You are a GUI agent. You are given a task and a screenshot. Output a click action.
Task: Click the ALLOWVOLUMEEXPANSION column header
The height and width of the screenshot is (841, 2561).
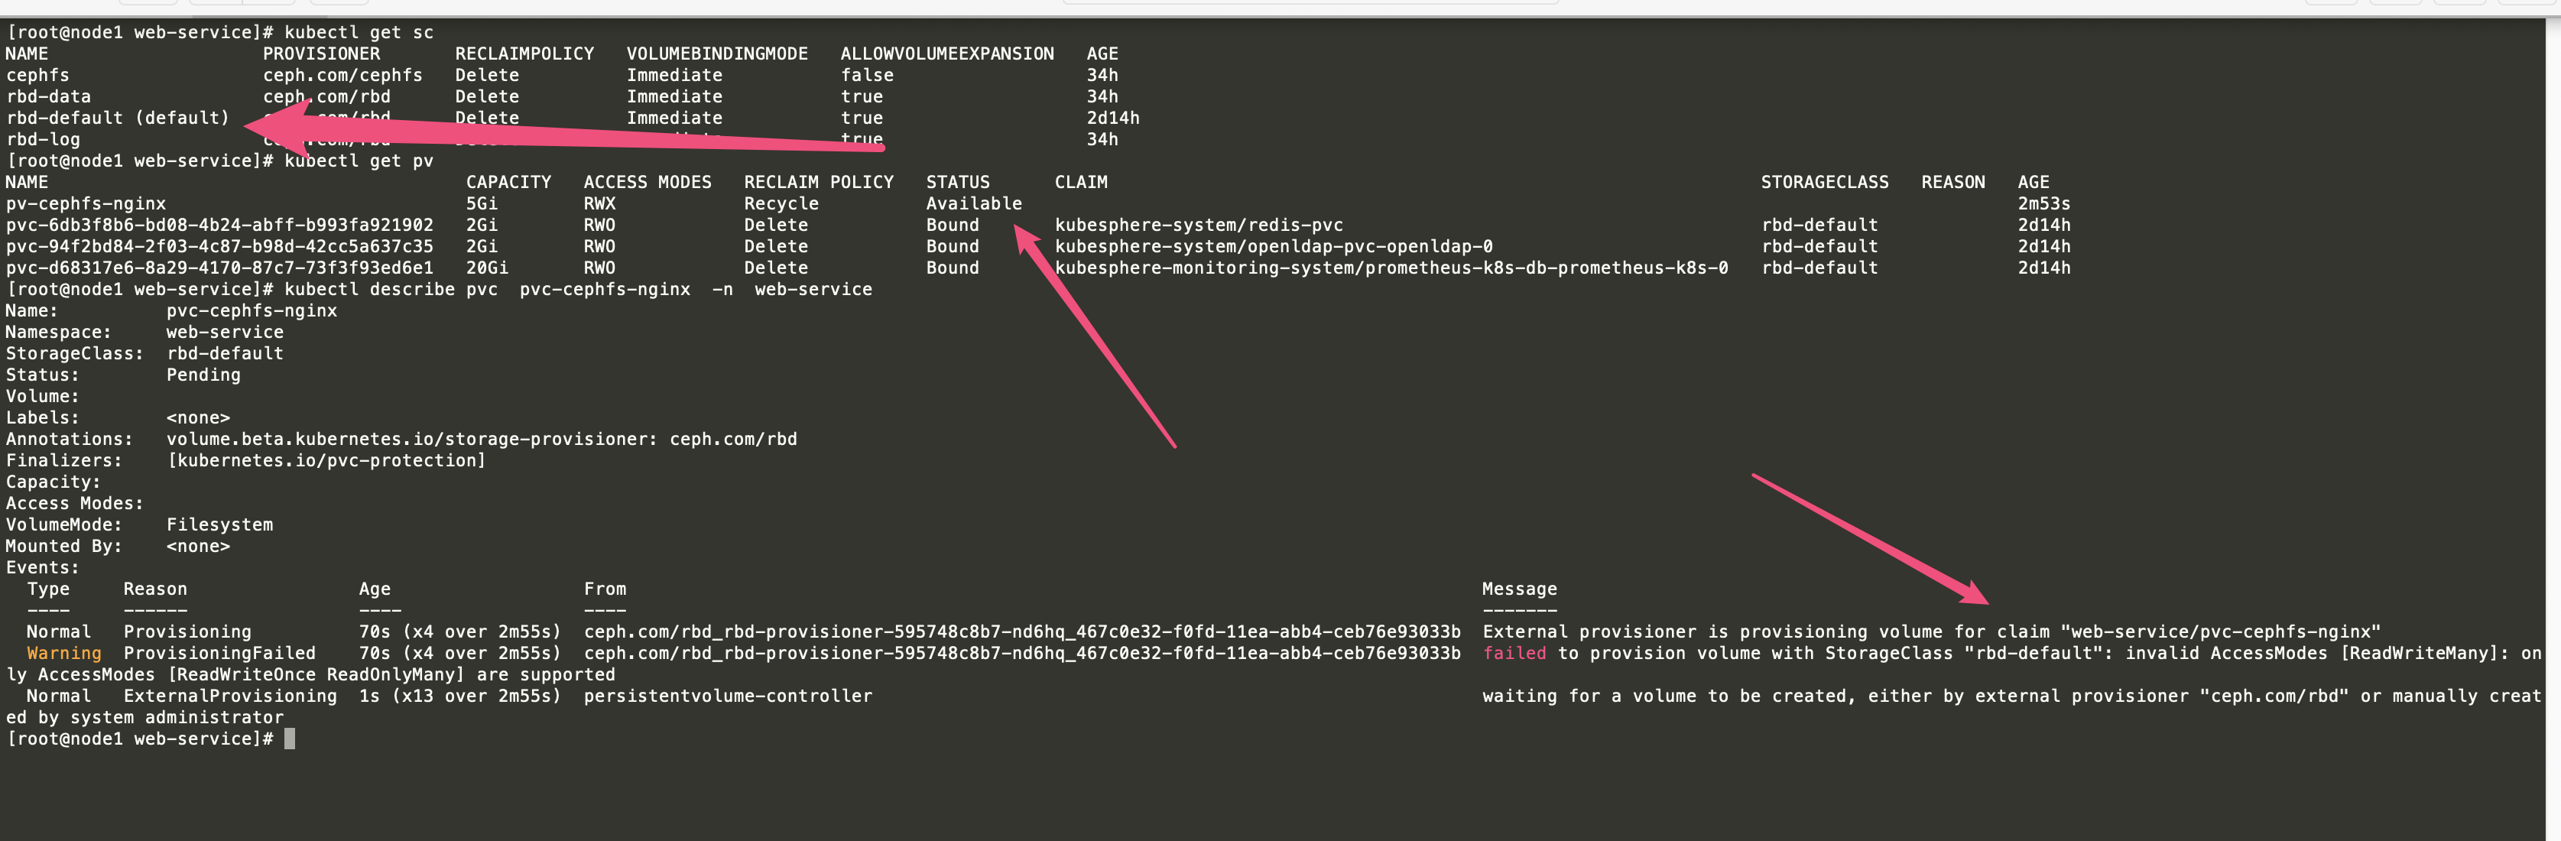[946, 54]
